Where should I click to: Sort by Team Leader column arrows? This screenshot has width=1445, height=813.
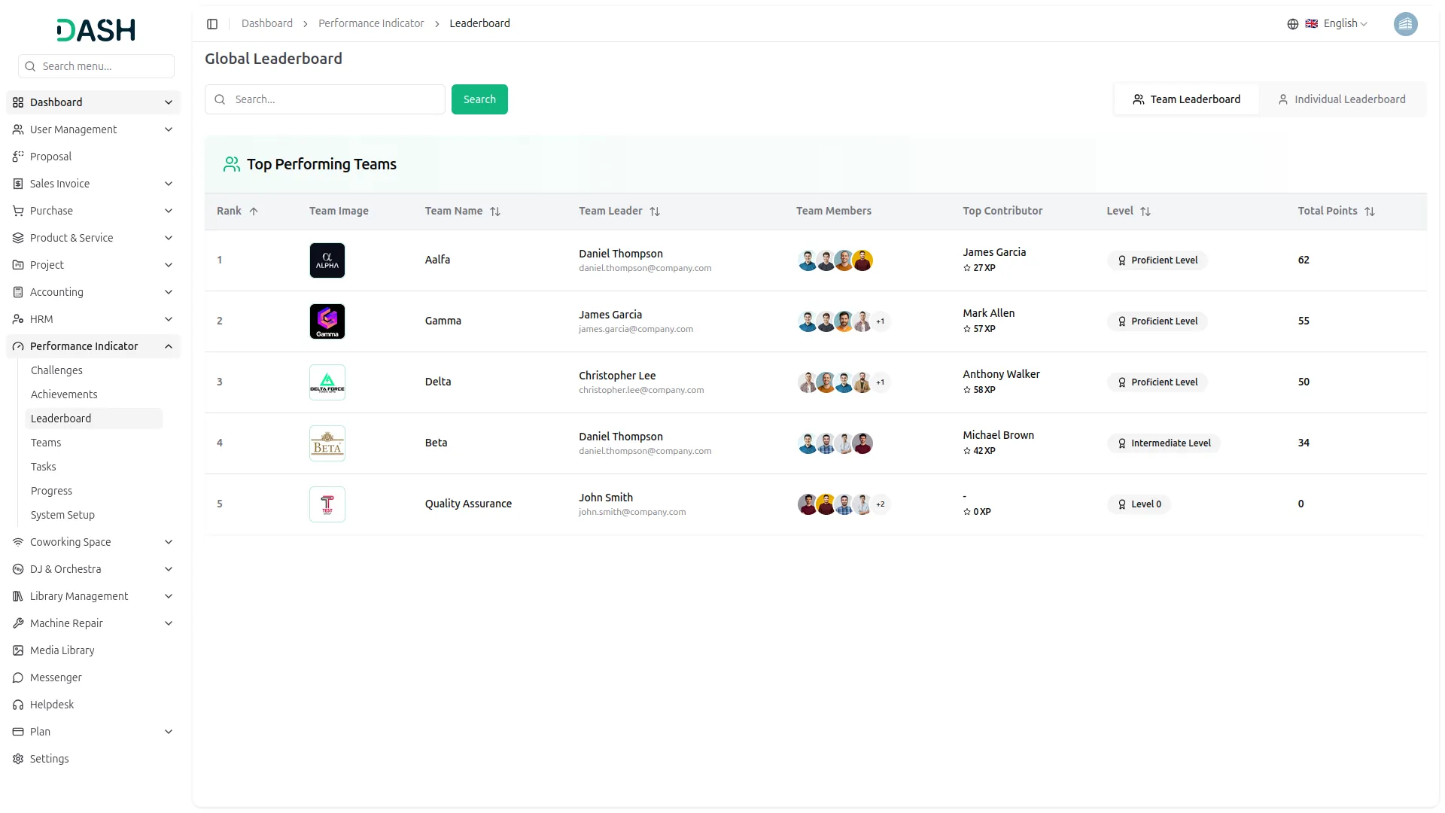[x=655, y=212]
